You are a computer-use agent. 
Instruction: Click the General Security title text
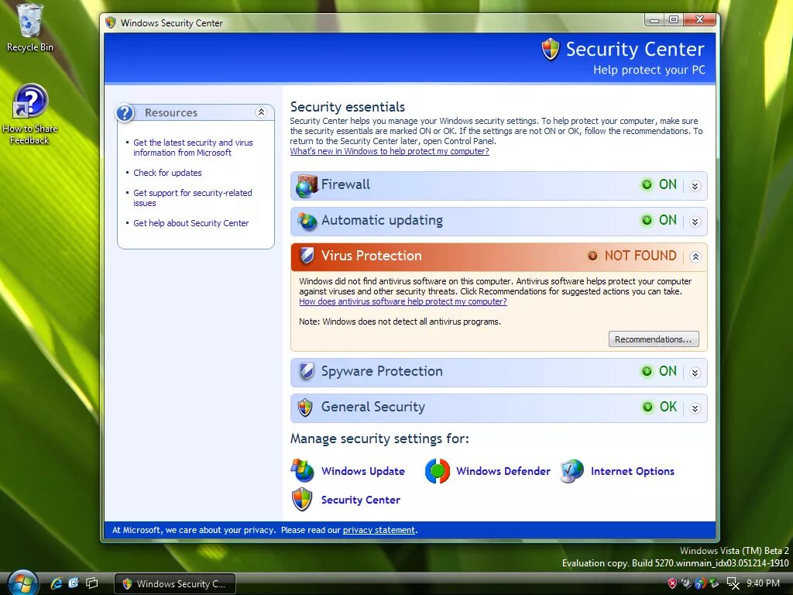[x=372, y=407]
